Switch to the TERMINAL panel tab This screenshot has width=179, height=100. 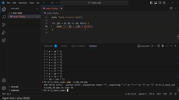93,46
